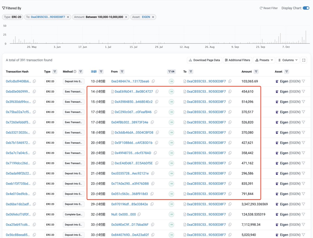Copy From address 0x051c563c...368f918d3

(x=152, y=194)
